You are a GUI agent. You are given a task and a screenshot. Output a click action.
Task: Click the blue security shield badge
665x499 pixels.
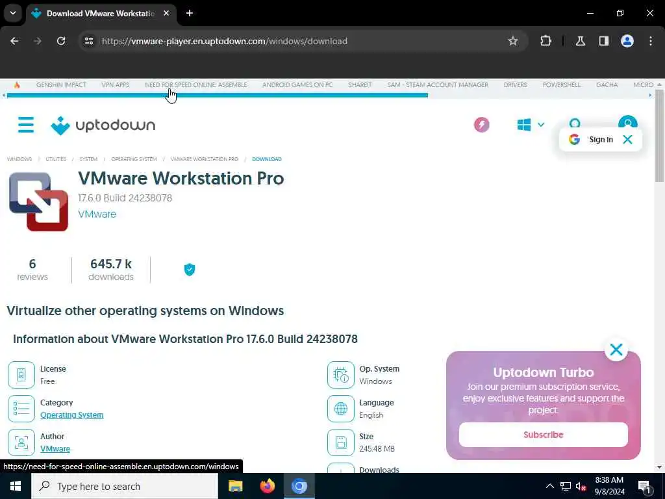[x=189, y=270]
